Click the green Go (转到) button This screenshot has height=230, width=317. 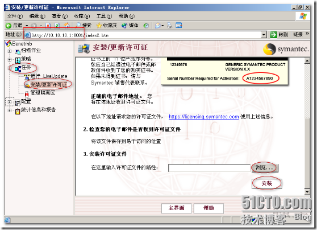pyautogui.click(x=279, y=35)
